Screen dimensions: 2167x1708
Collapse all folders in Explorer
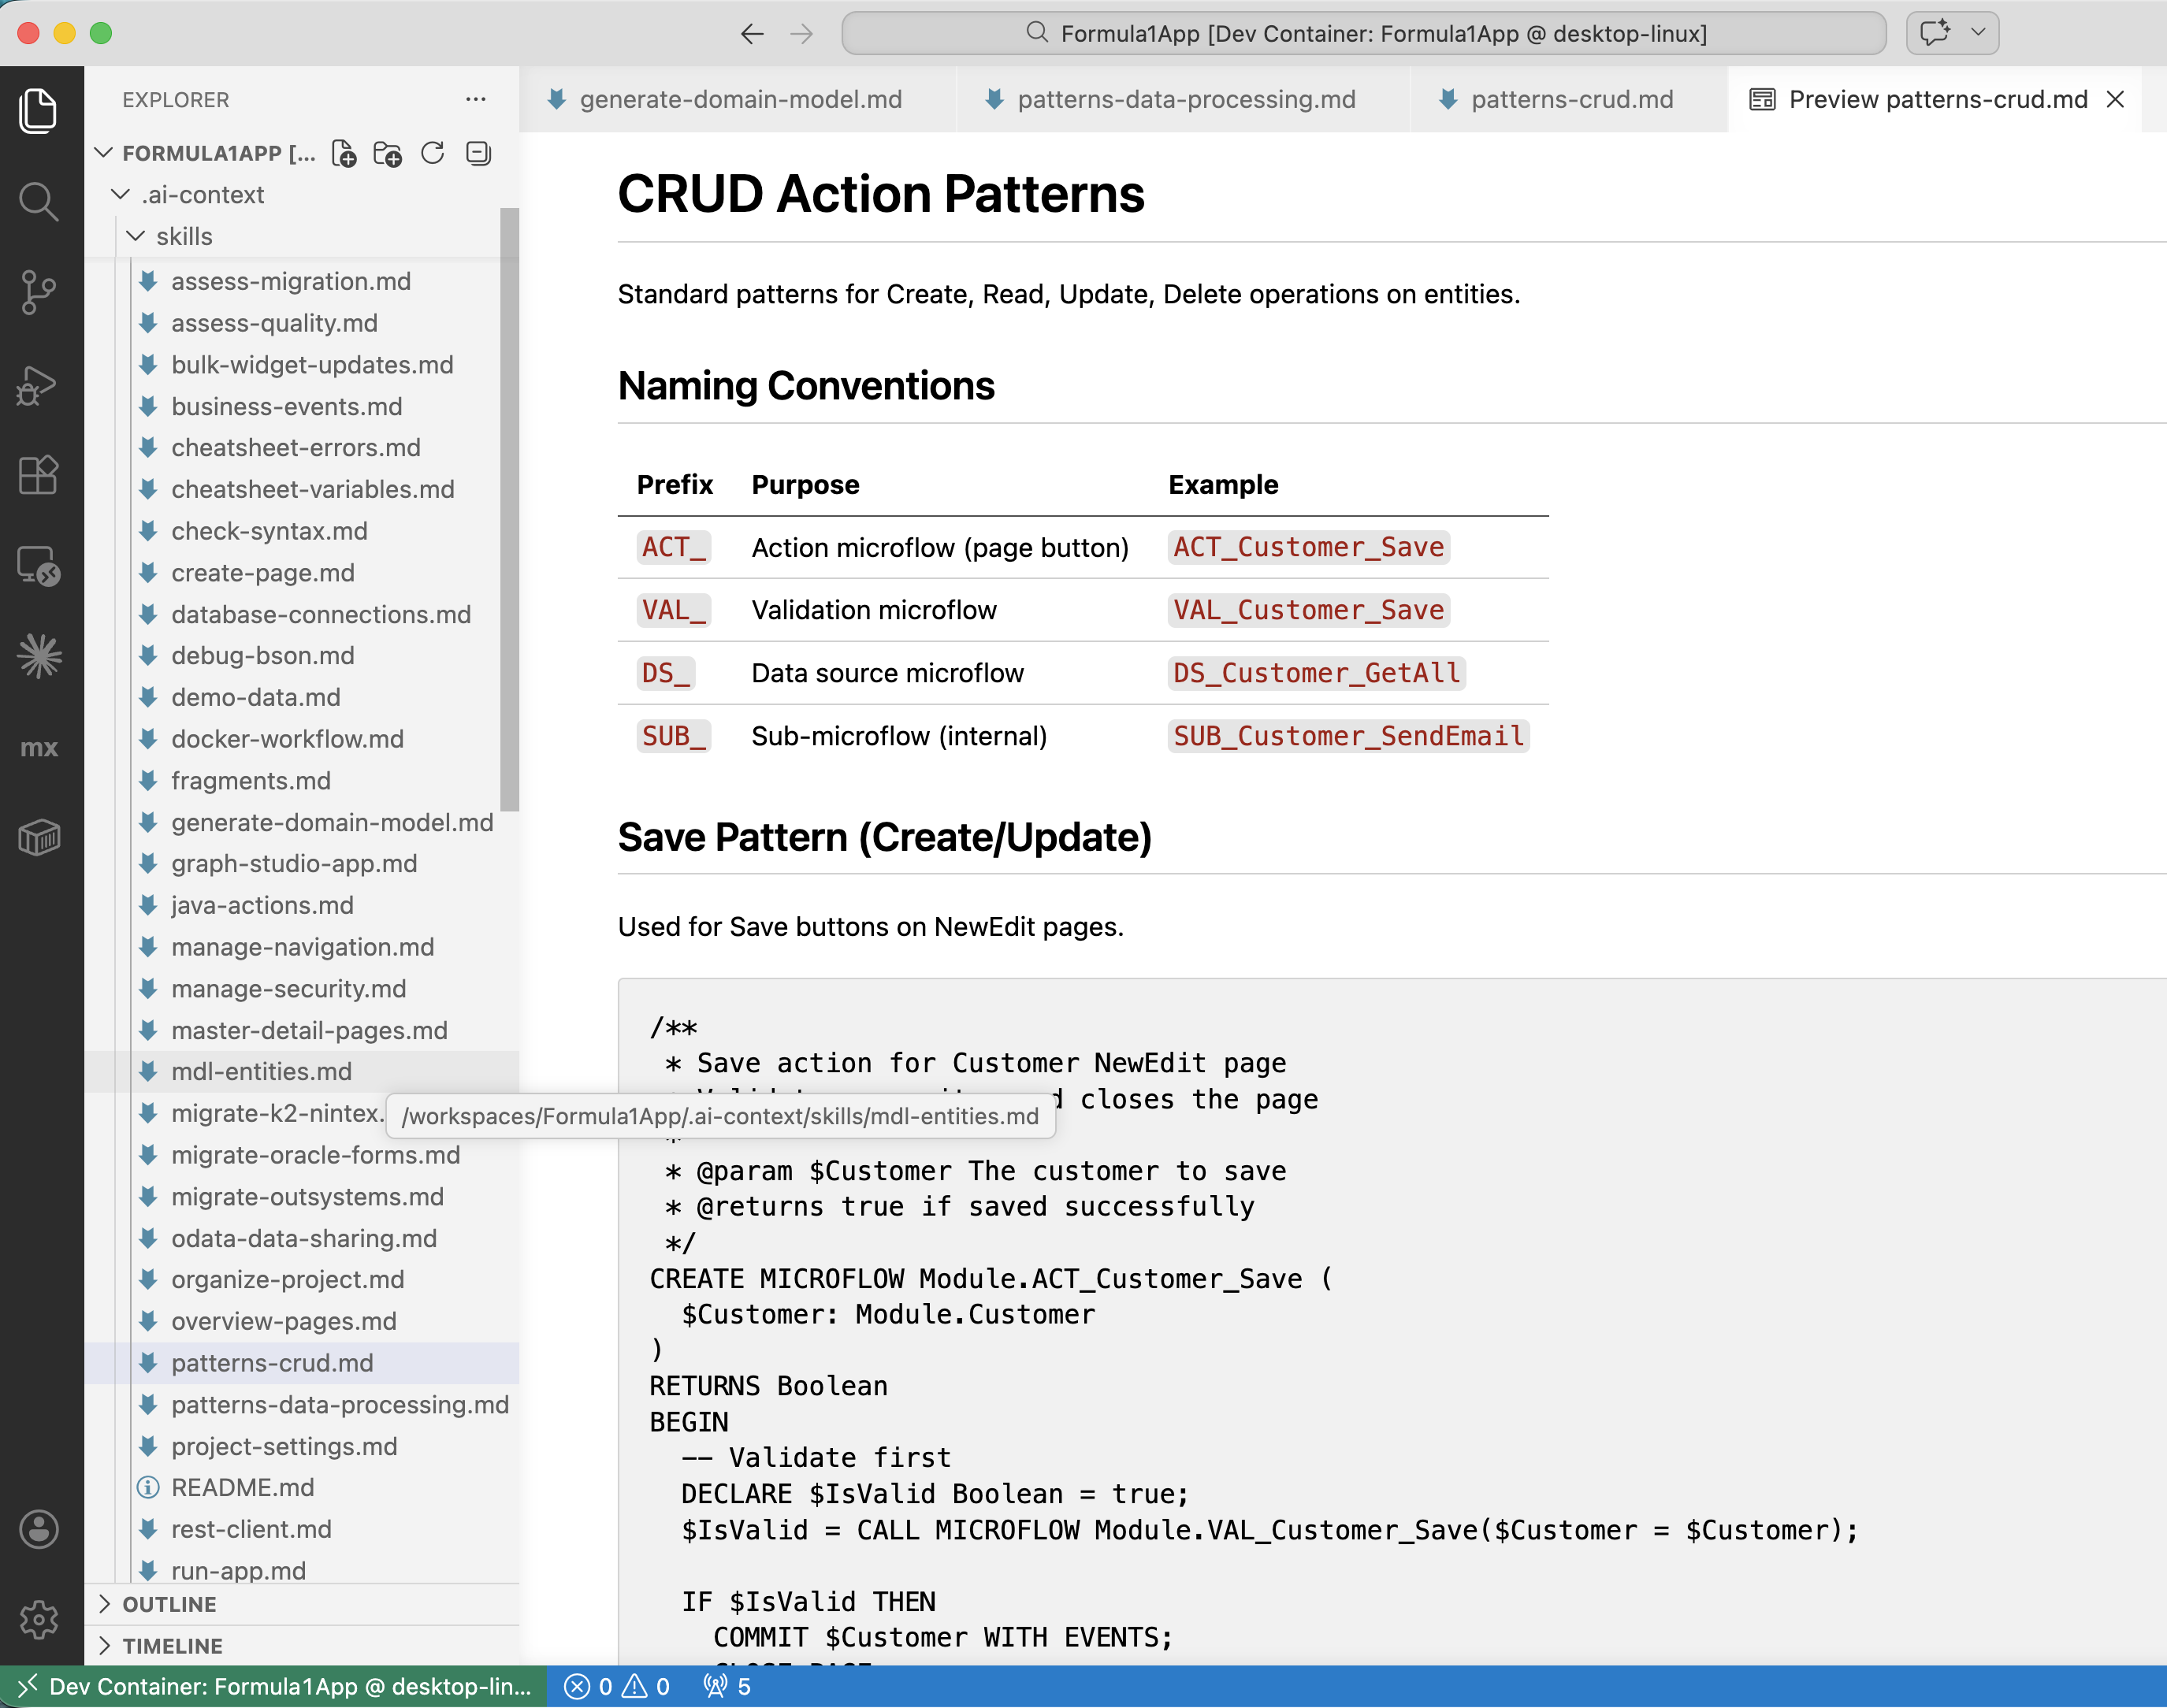[478, 153]
